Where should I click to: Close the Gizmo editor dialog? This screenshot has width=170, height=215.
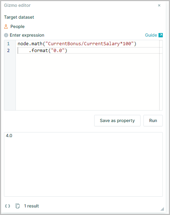(159, 5)
